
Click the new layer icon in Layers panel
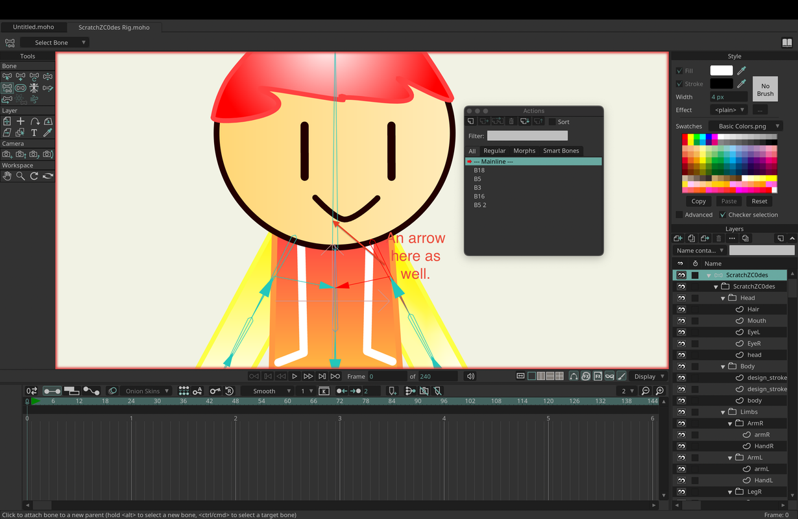678,239
